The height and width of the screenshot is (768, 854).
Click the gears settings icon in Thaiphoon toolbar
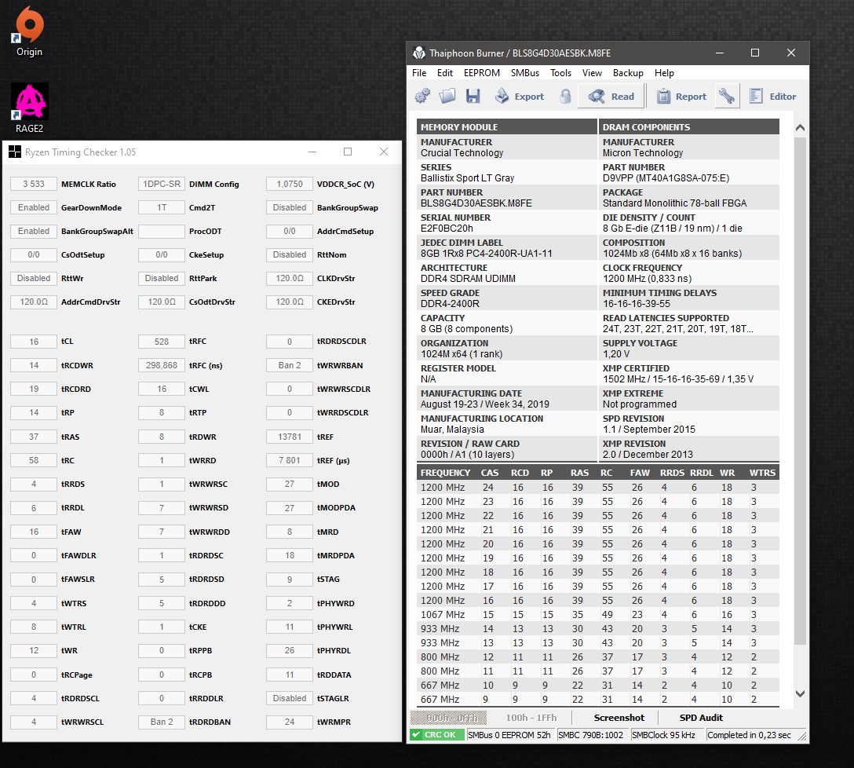pyautogui.click(x=422, y=97)
